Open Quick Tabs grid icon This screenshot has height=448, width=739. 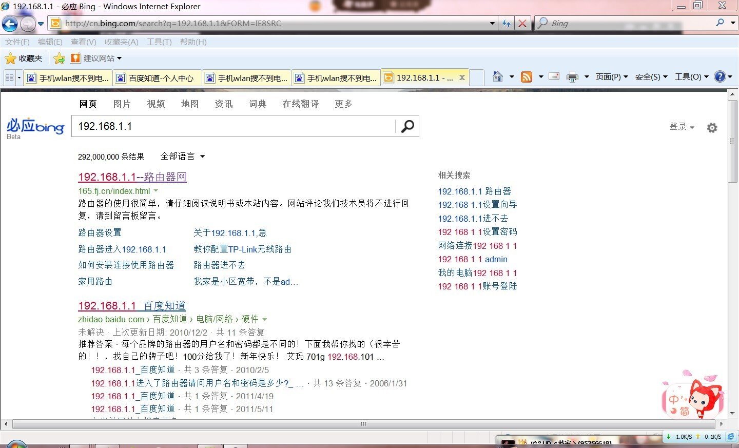pyautogui.click(x=9, y=78)
